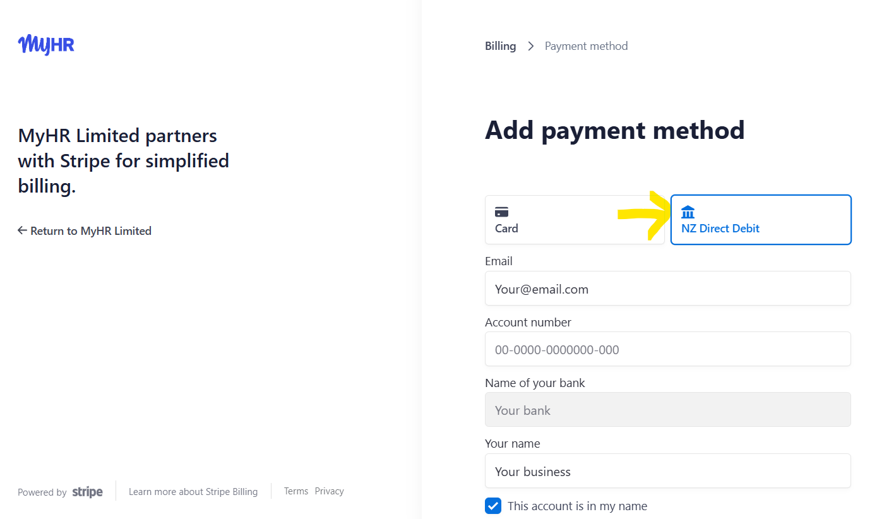Click the Your name input field
Viewport: 889px width, 519px height.
pyautogui.click(x=667, y=470)
